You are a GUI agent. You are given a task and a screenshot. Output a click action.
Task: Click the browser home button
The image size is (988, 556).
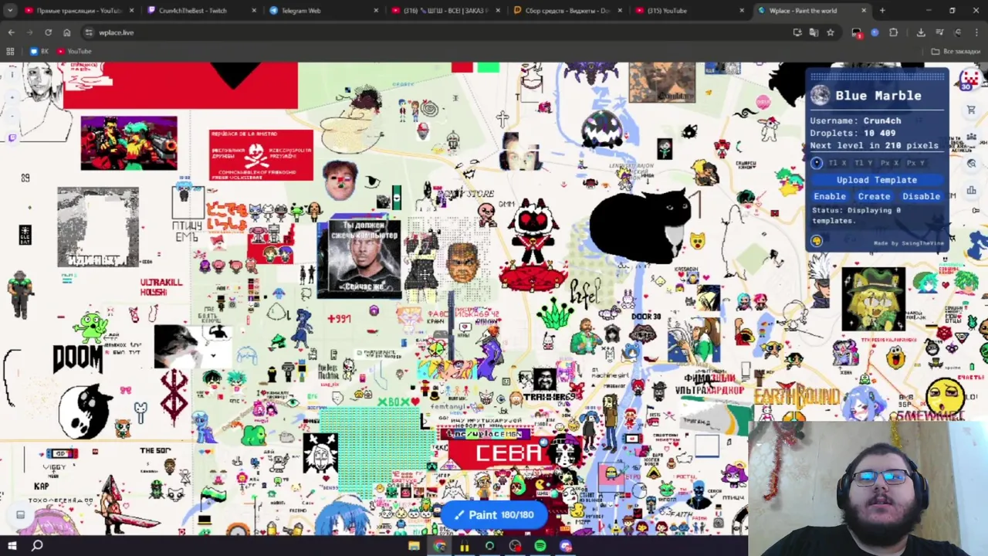tap(66, 32)
